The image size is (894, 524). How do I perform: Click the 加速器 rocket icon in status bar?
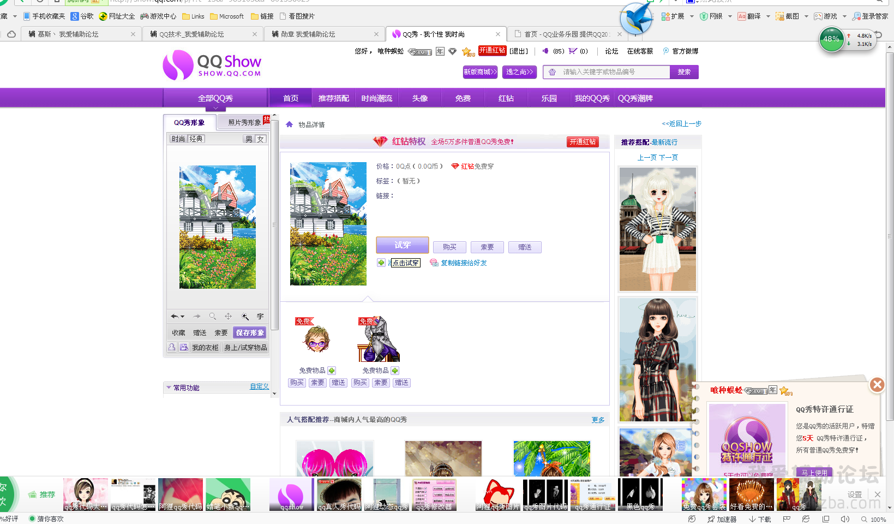point(711,519)
